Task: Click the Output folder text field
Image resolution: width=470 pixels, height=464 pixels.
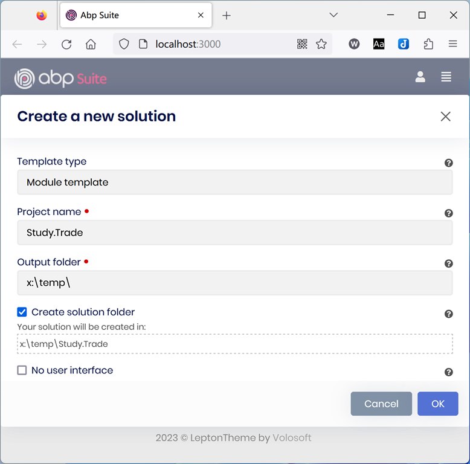Action: pyautogui.click(x=234, y=283)
